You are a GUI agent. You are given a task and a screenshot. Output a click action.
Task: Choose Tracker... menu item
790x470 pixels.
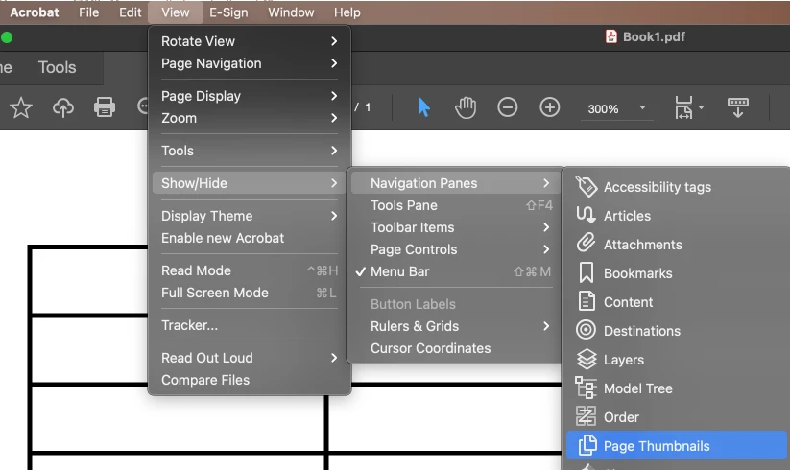[x=250, y=325]
